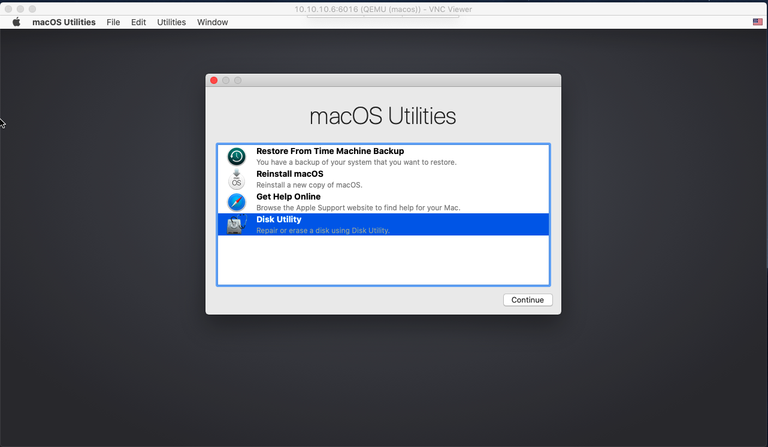Click the Reinstall macOS installer icon
The image size is (768, 447).
click(x=237, y=180)
